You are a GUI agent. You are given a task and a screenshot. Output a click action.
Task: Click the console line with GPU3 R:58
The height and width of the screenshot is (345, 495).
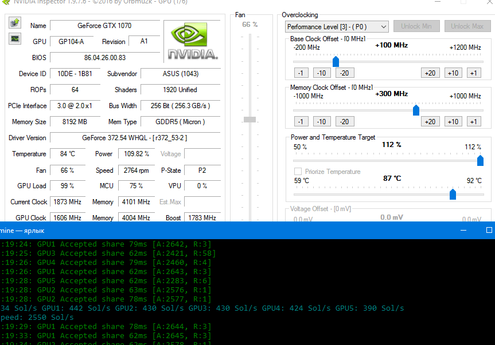108,253
